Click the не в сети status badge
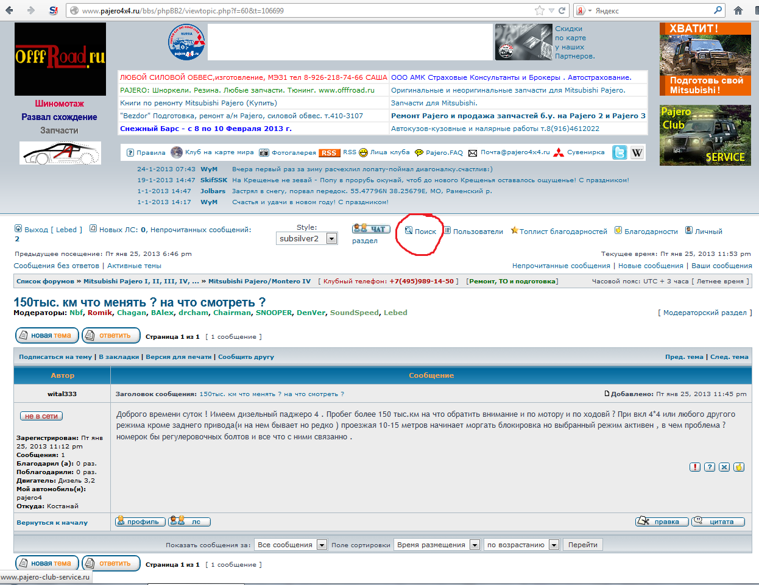759x585 pixels. pos(41,416)
